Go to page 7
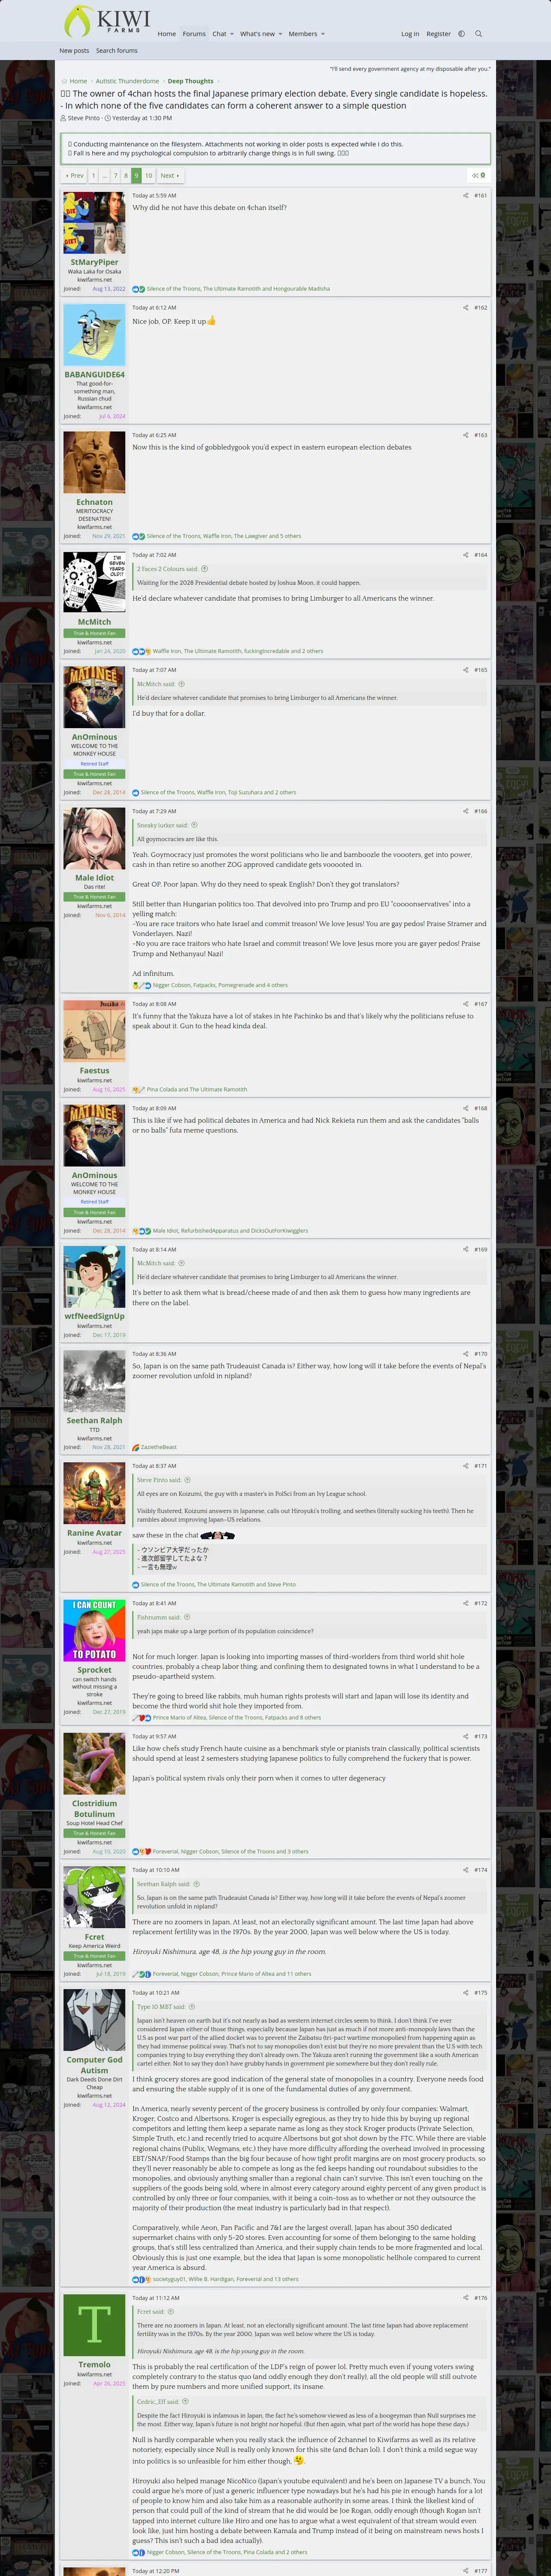551x2576 pixels. 115,175
